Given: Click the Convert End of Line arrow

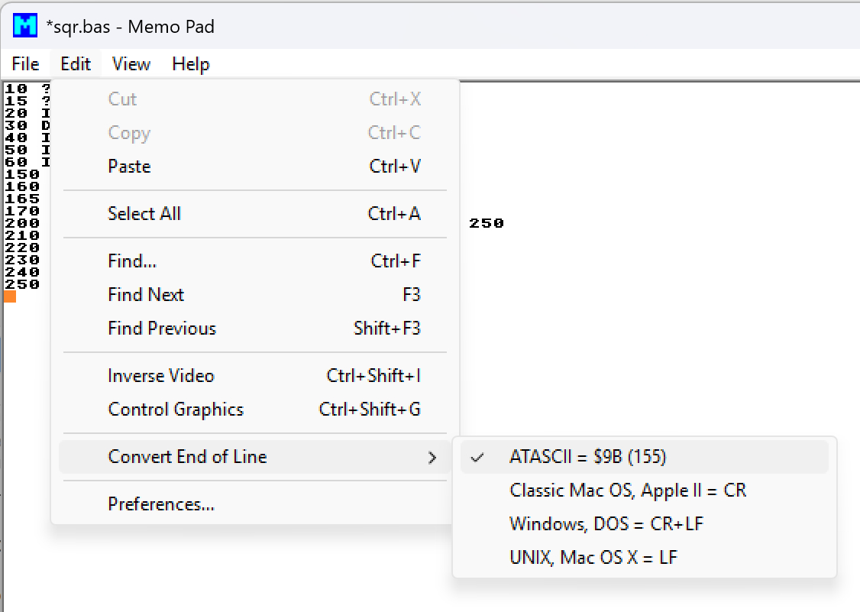Looking at the screenshot, I should pyautogui.click(x=432, y=458).
